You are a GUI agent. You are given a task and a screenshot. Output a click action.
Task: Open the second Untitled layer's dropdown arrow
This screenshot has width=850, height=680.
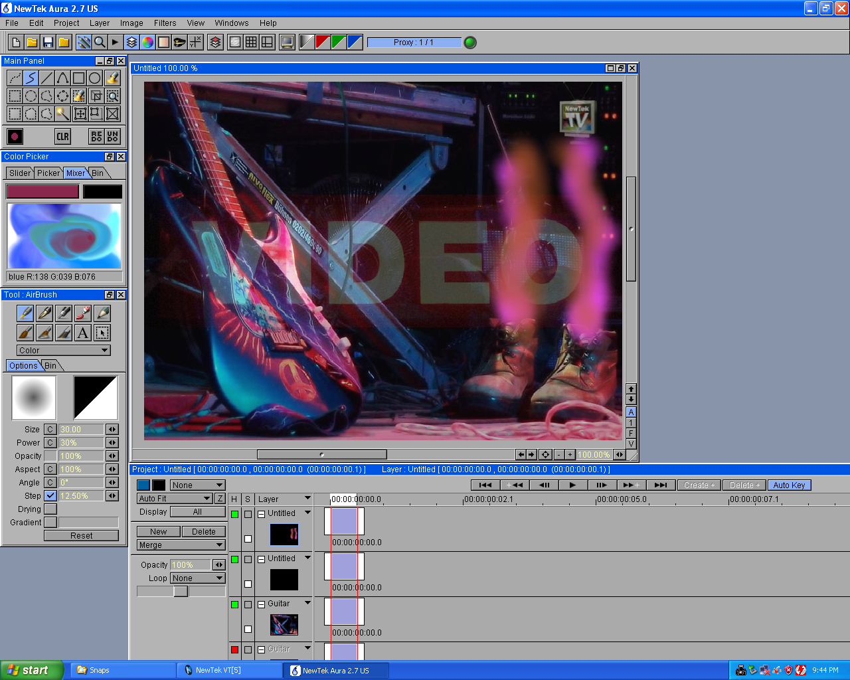(307, 558)
